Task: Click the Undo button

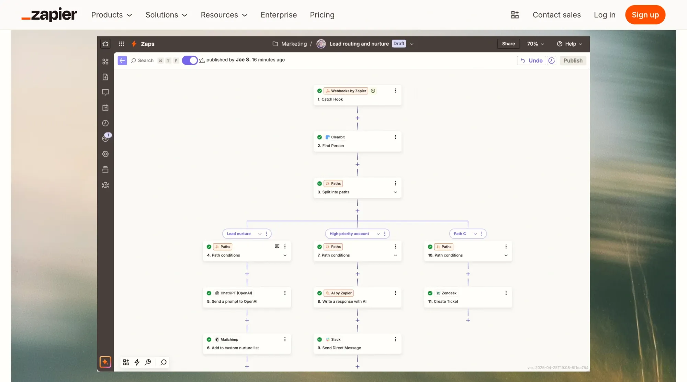Action: [x=531, y=60]
